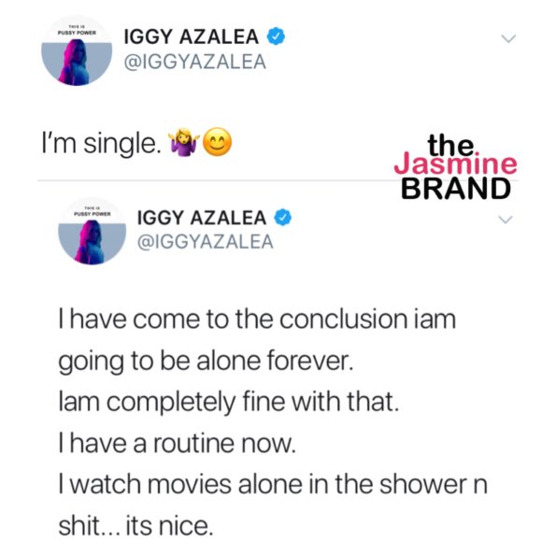Click the first tweet's profile avatar
The height and width of the screenshot is (556, 556).
coord(77,50)
